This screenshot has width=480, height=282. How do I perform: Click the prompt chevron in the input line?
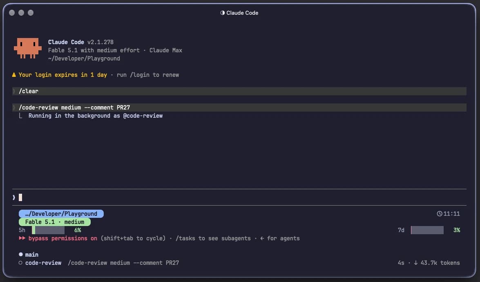tap(14, 197)
